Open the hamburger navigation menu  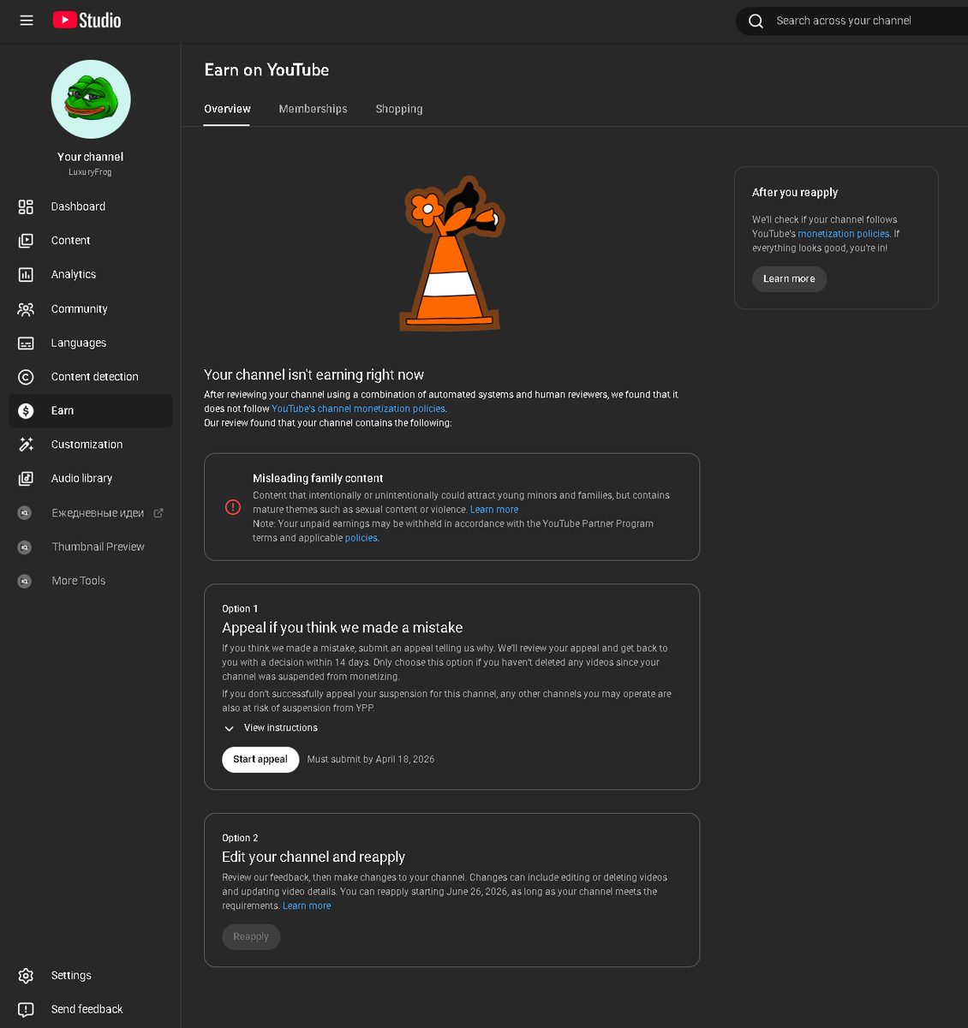(27, 21)
